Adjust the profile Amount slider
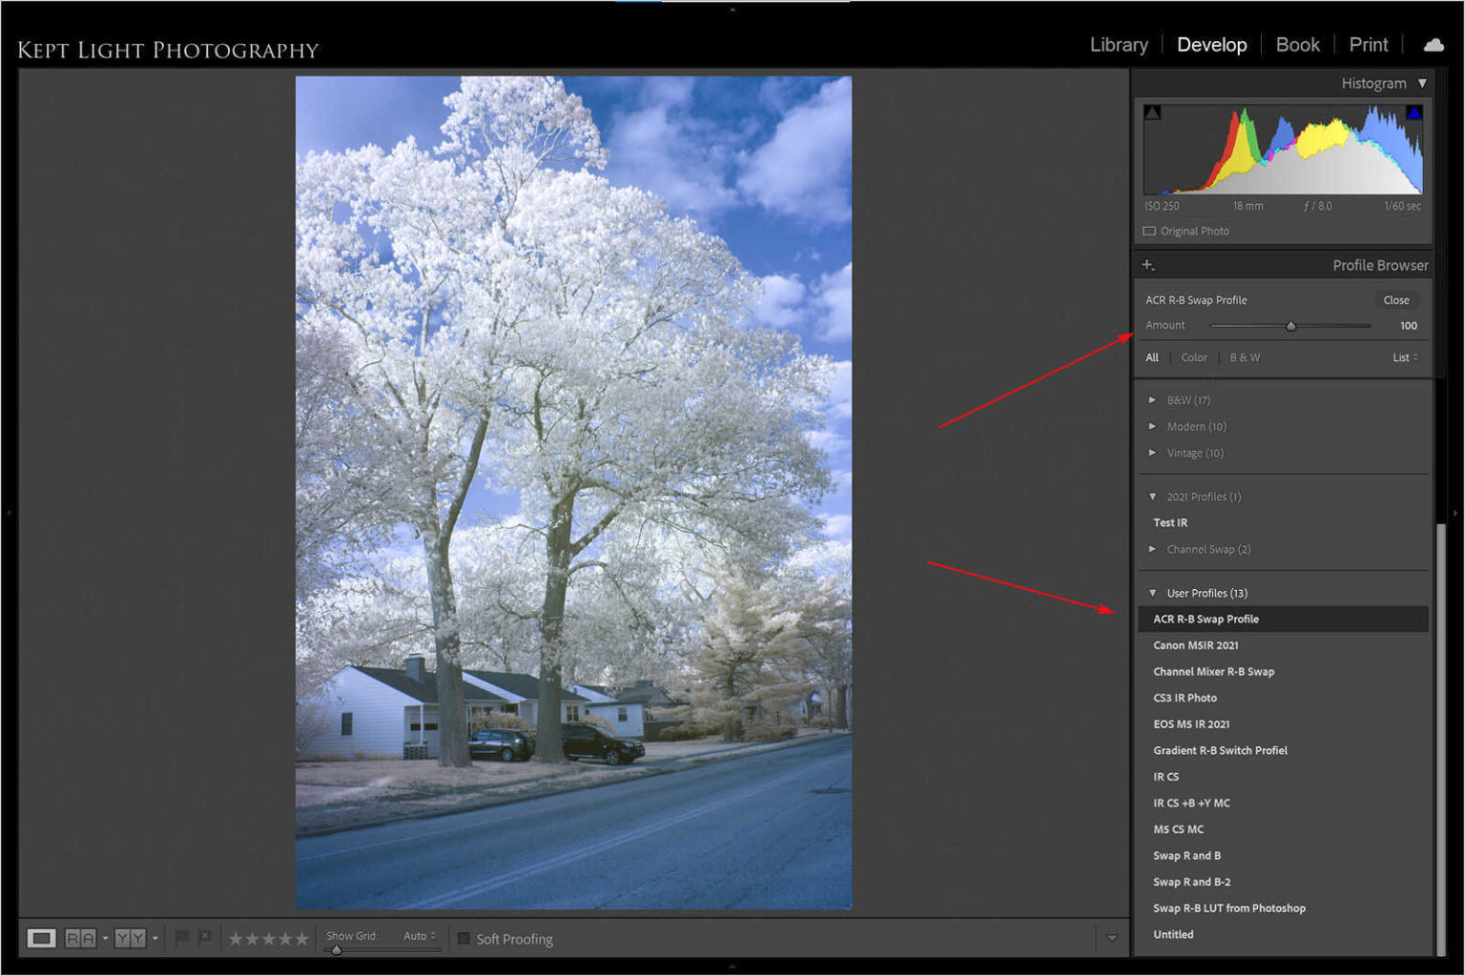Screen dimensions: 1465x976 tap(1290, 326)
